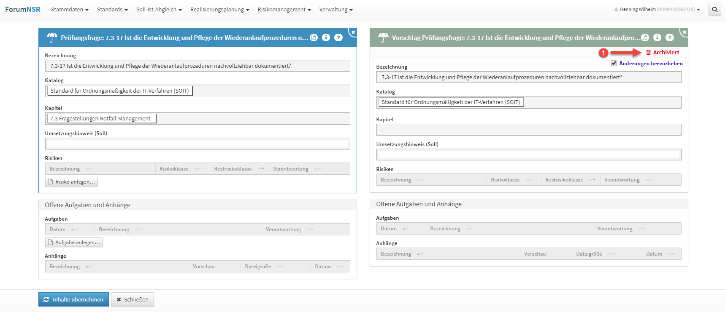The image size is (725, 312).
Task: Uncheck Änderungen hervorheben checkbox
Action: coord(614,64)
